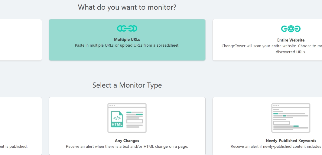Click the 'newly-published content includes' description
322x155 pixels.
276,146
